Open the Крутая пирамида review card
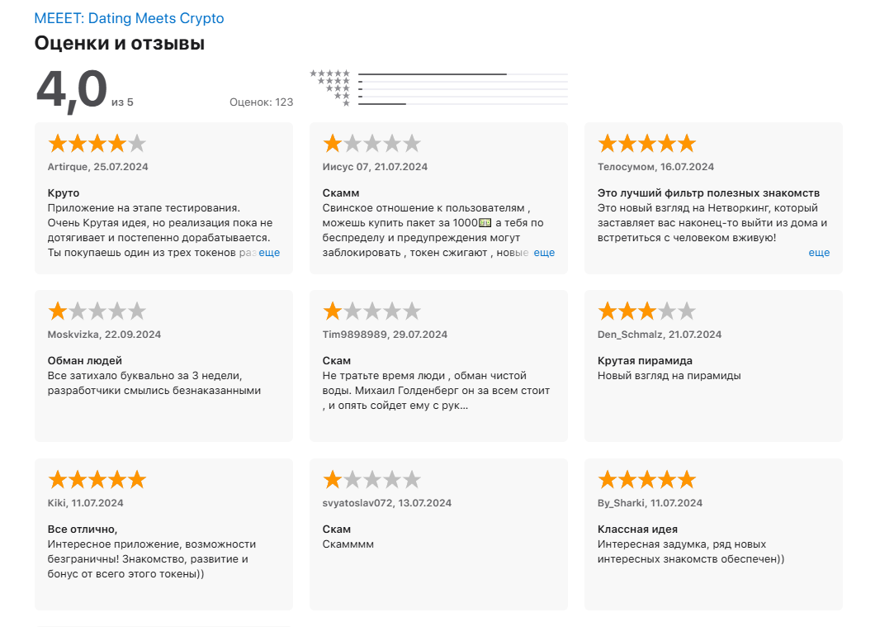This screenshot has width=880, height=627. point(713,366)
